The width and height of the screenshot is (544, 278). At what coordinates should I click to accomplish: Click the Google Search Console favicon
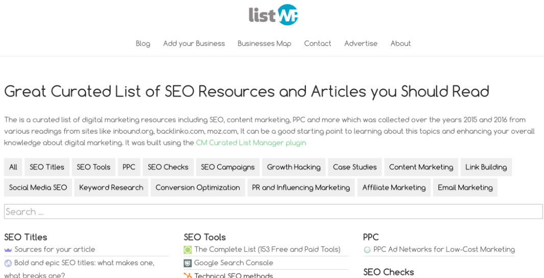click(187, 263)
